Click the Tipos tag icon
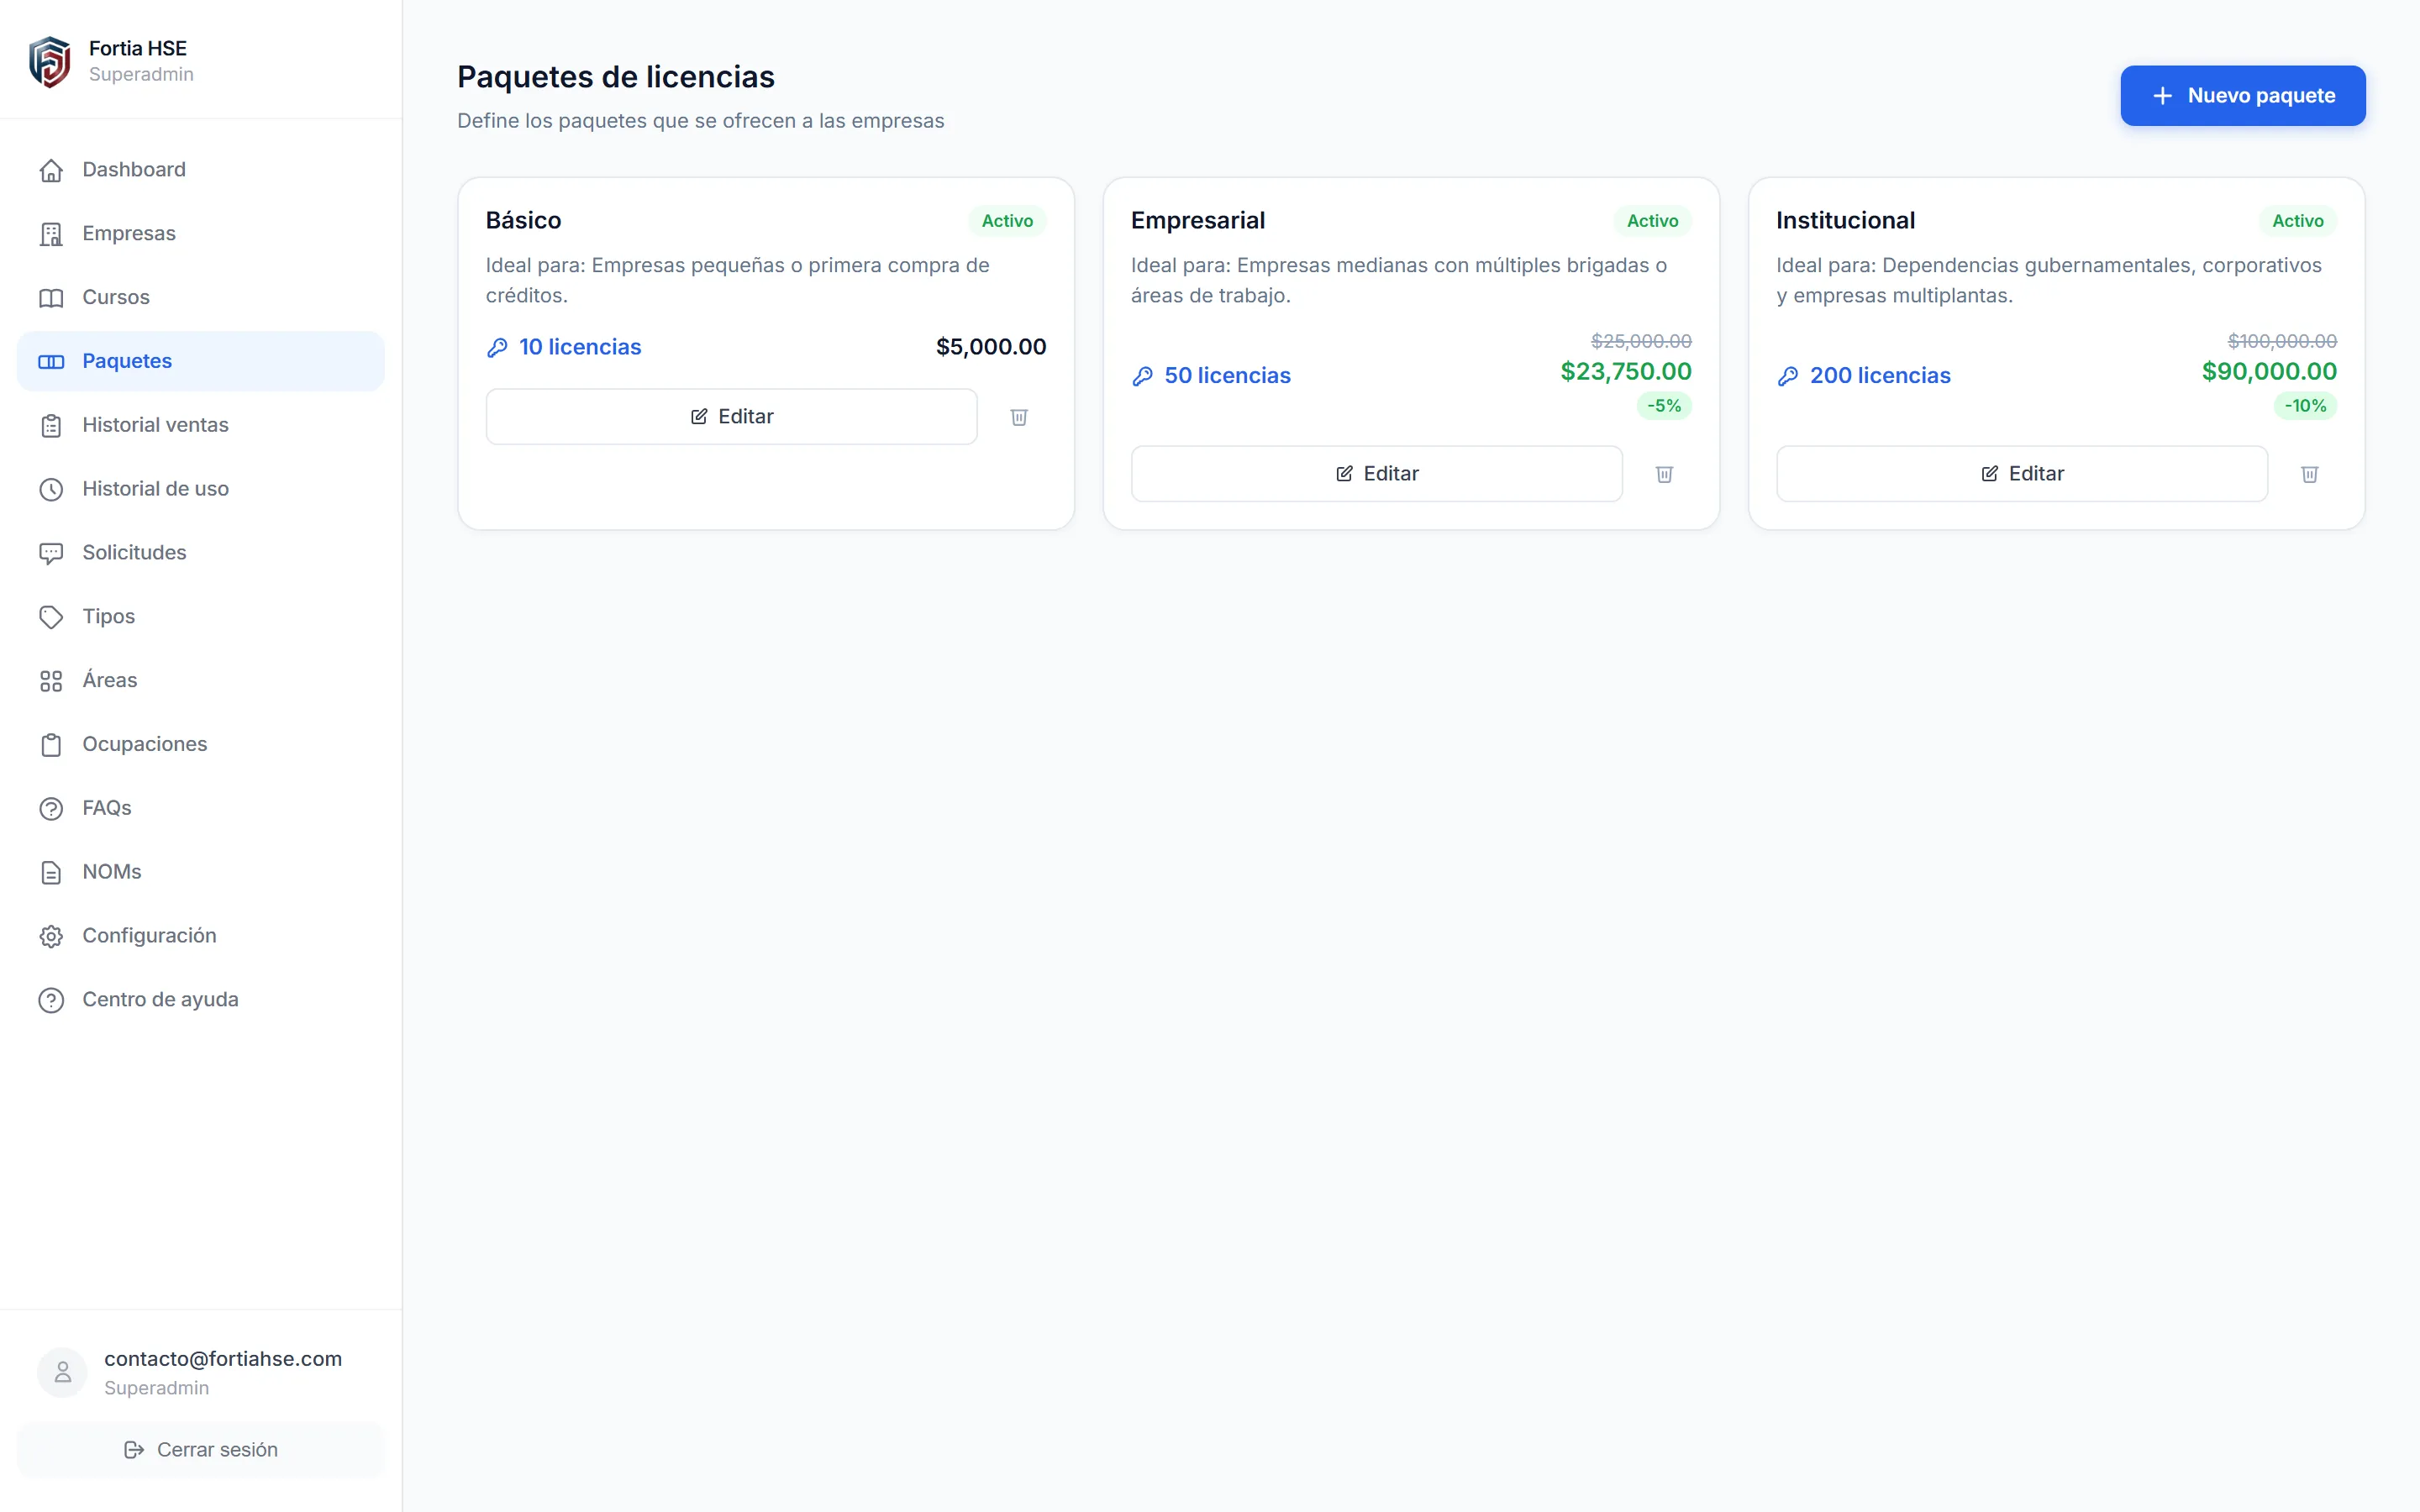The image size is (2420, 1512). [51, 617]
